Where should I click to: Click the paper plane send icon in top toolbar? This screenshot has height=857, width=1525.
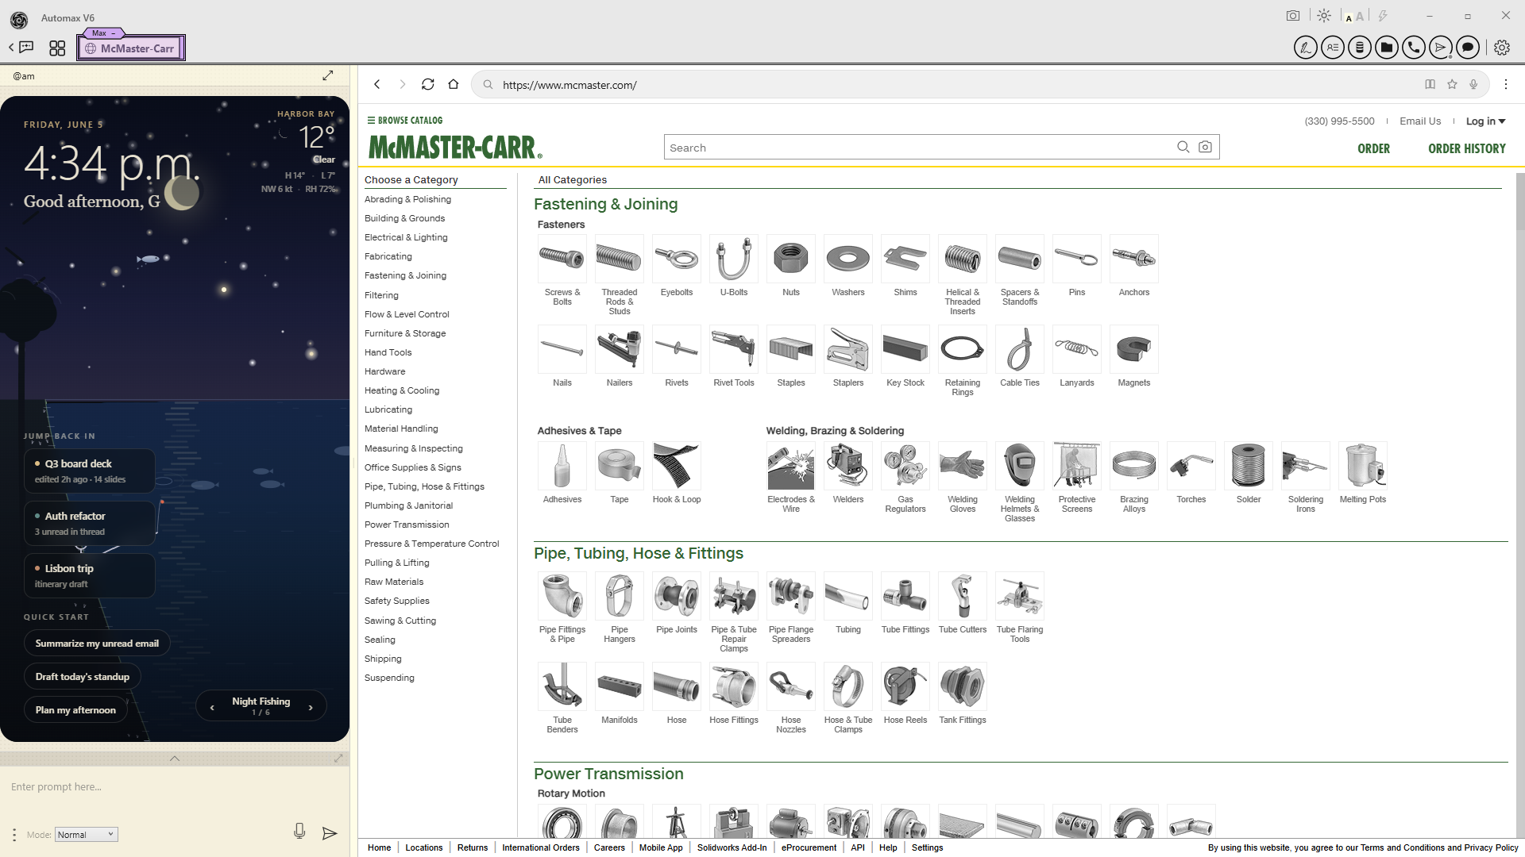[1441, 48]
